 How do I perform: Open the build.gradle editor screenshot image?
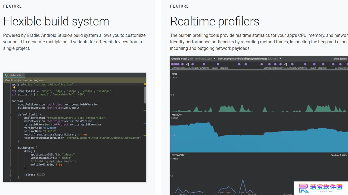(x=75, y=127)
